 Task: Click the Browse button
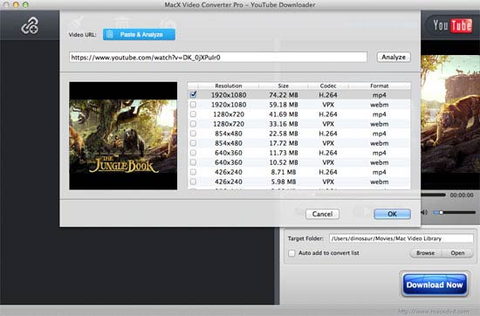click(x=425, y=253)
